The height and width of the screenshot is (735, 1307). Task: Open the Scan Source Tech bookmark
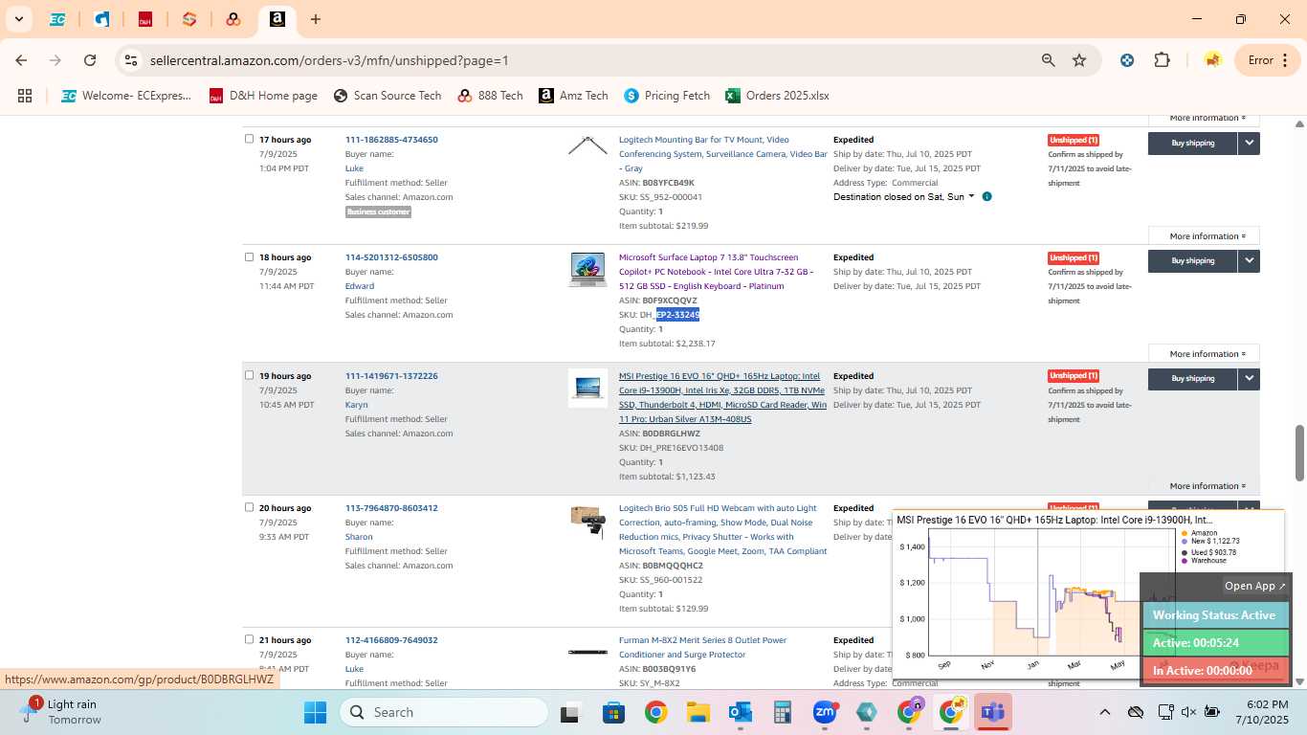click(x=388, y=96)
